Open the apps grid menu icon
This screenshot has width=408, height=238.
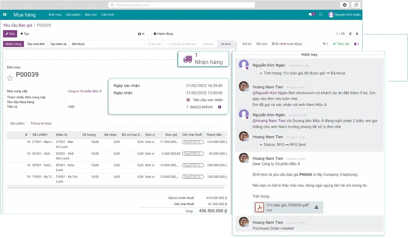point(5,15)
